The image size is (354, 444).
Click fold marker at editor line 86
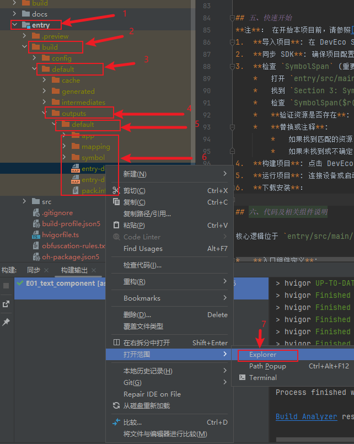[232, 42]
